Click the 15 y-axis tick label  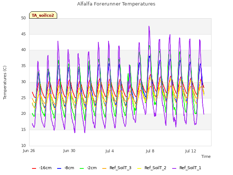(x=23, y=130)
